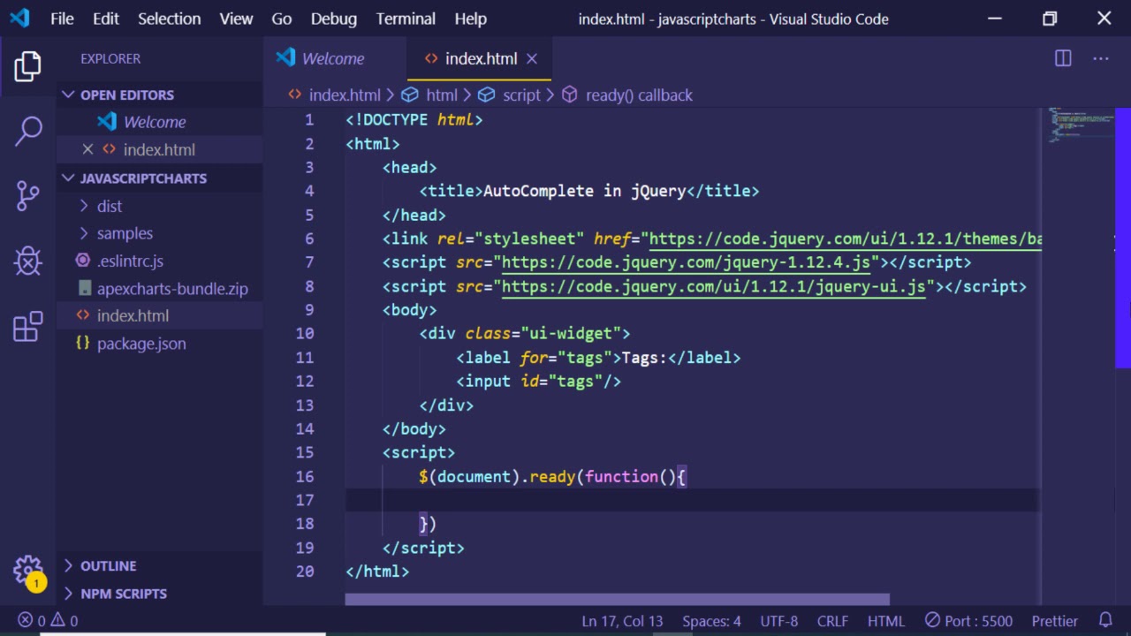Open the Manage gear icon
The height and width of the screenshot is (636, 1131).
pos(28,570)
